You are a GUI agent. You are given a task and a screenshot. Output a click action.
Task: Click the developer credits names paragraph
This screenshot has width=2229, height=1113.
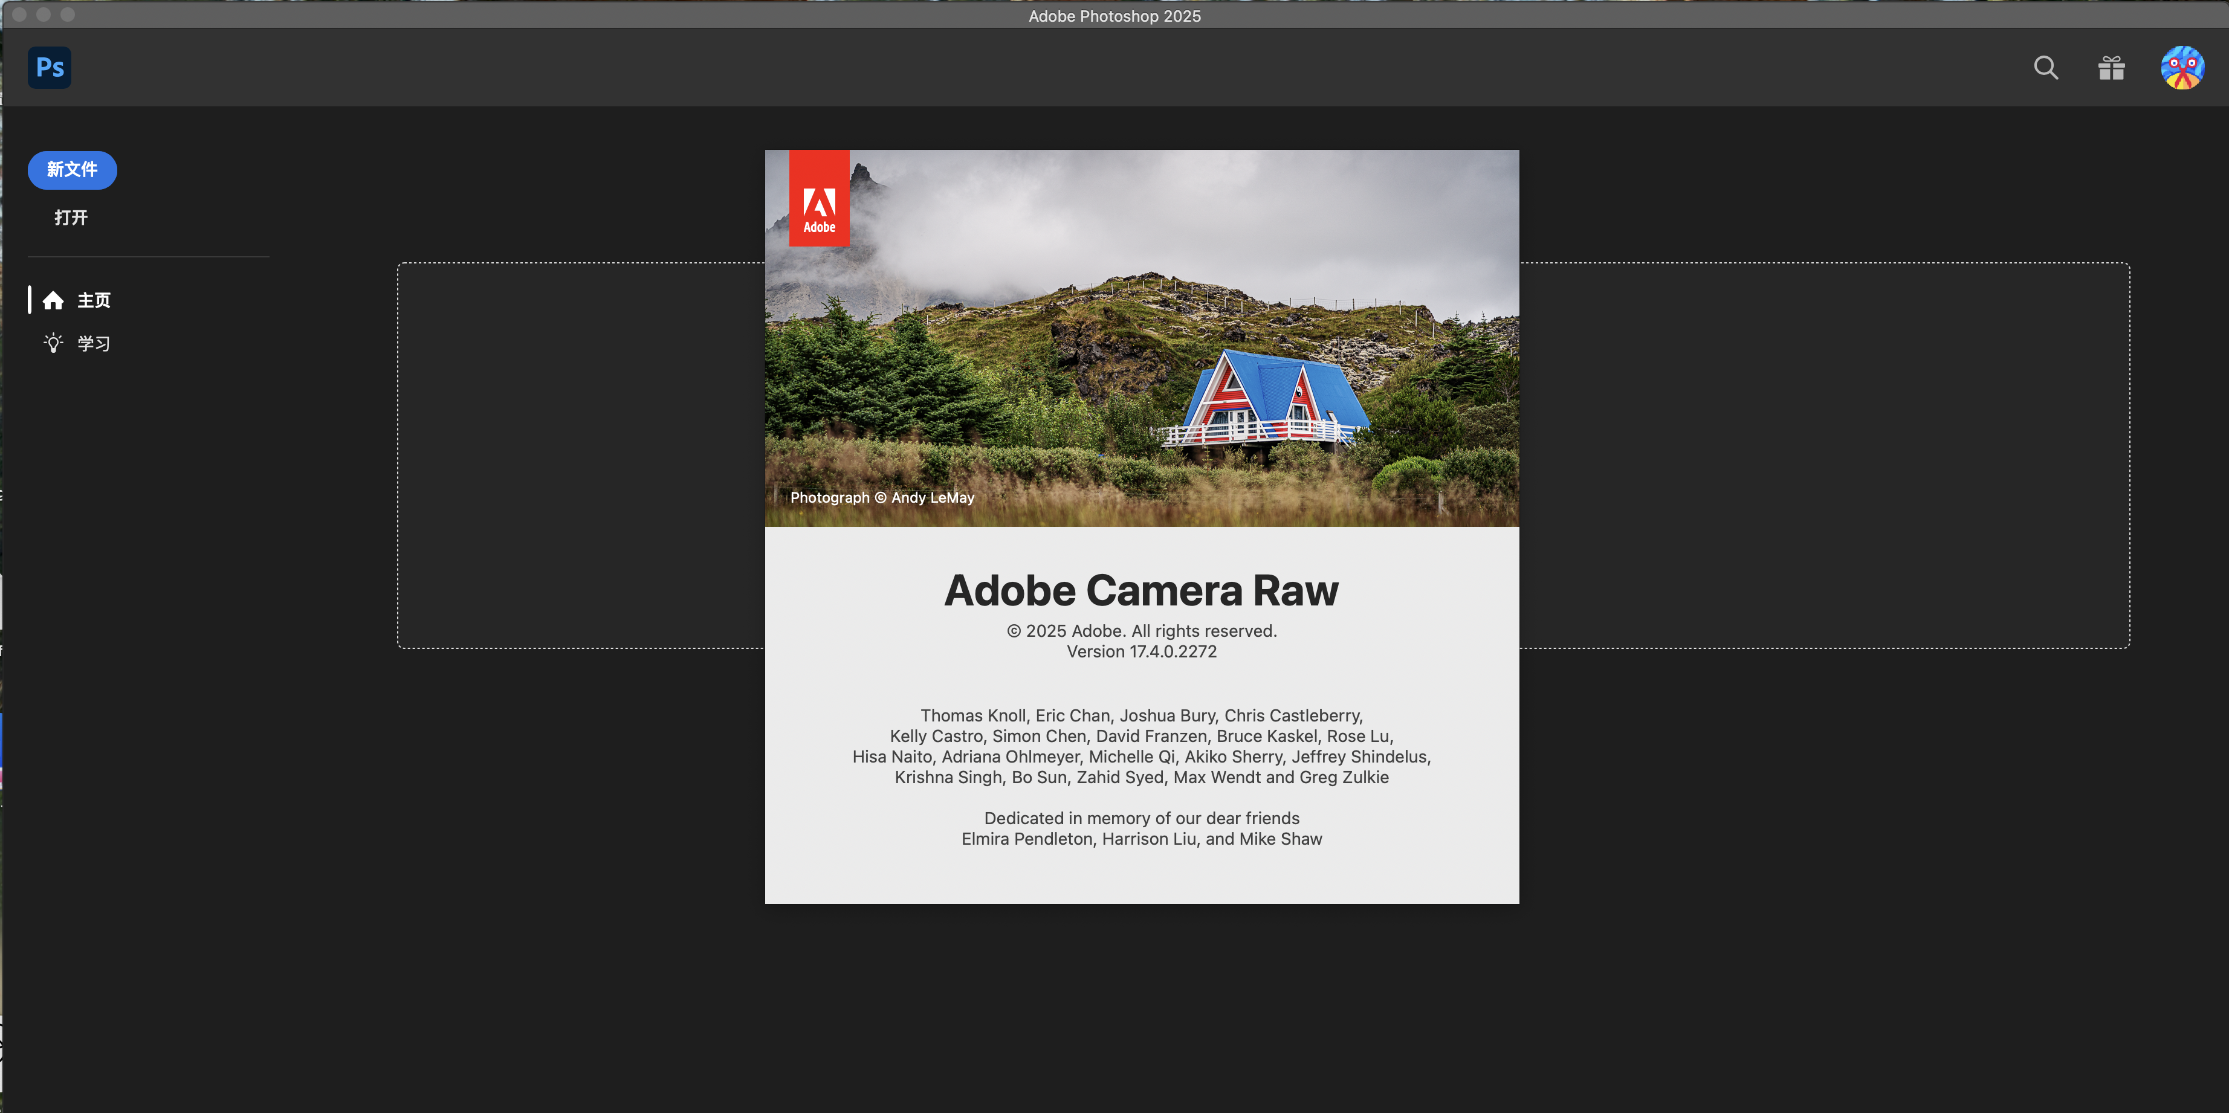coord(1140,746)
